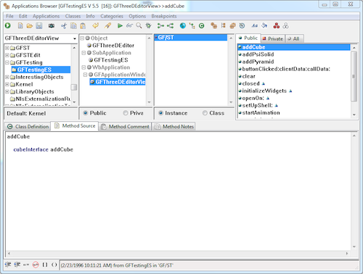
Task: Select buttonClicked:clientData:callData: method
Action: pyautogui.click(x=286, y=69)
